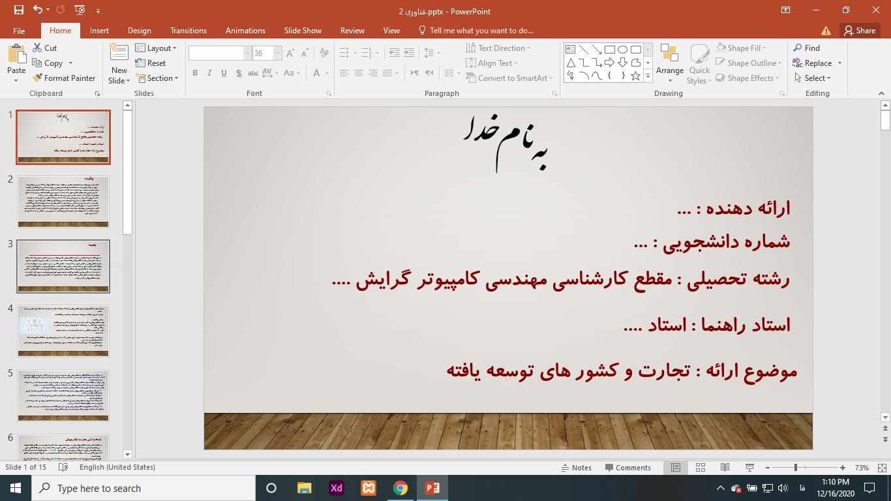Image resolution: width=891 pixels, height=501 pixels.
Task: Toggle the Notes pane
Action: [x=576, y=468]
